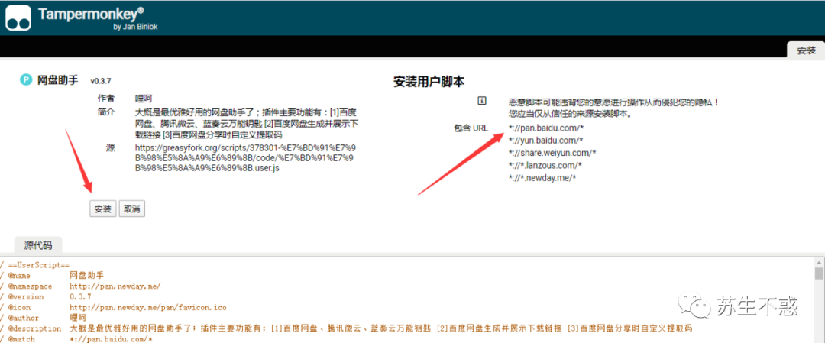Open the 源代码 source code tab
The height and width of the screenshot is (343, 825).
(x=38, y=245)
